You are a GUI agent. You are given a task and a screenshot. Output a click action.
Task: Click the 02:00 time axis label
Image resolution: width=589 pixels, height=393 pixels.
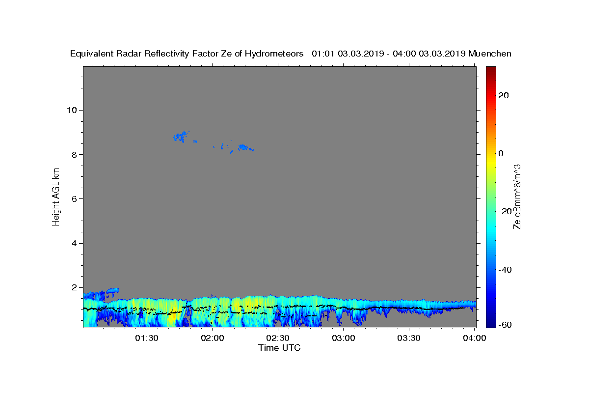coord(213,338)
